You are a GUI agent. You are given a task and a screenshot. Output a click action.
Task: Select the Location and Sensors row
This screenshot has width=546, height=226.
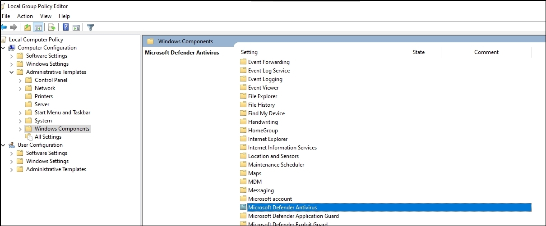point(273,156)
